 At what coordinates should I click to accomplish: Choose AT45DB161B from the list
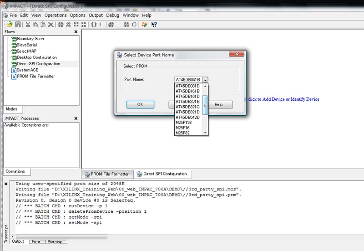click(x=187, y=91)
